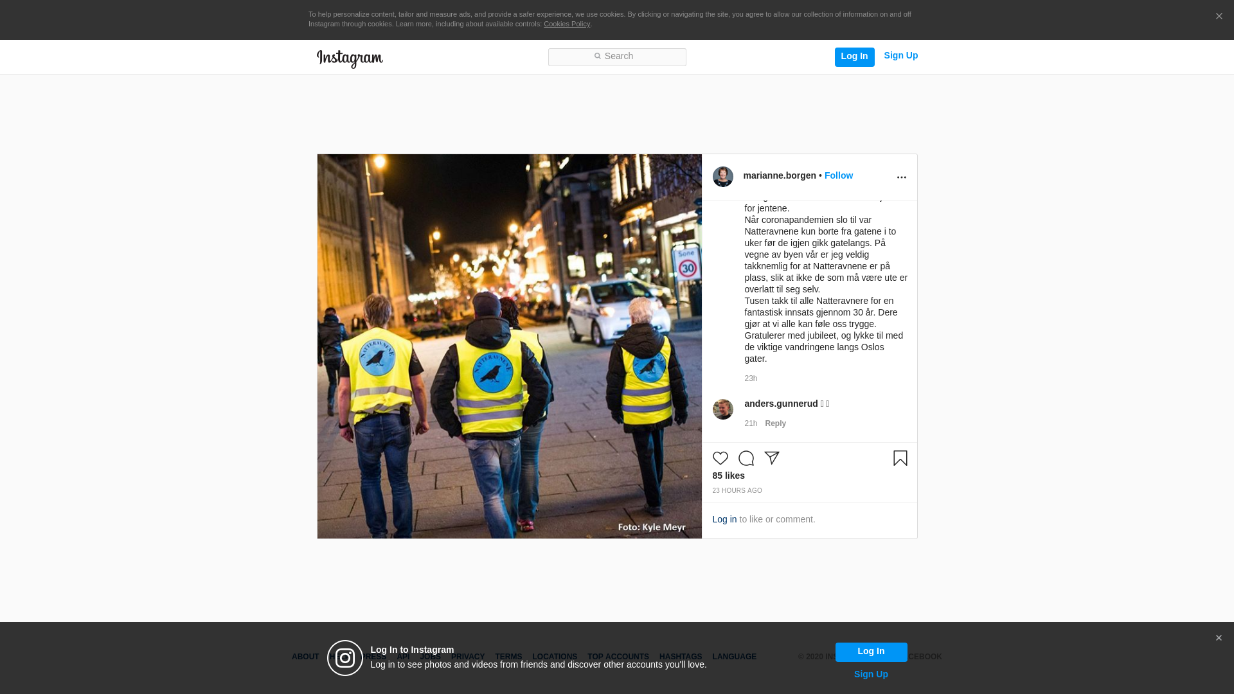1234x694 pixels.
Task: Click the 21h comment timestamp
Action: tap(751, 423)
